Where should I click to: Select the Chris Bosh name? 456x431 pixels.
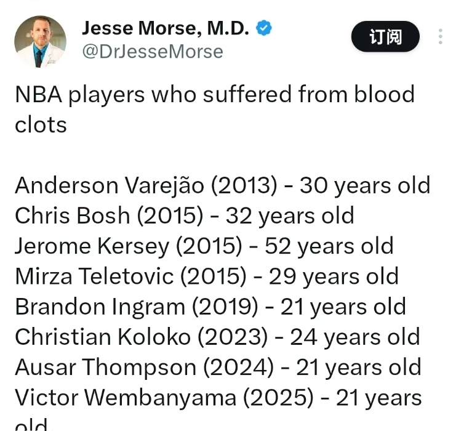click(73, 216)
